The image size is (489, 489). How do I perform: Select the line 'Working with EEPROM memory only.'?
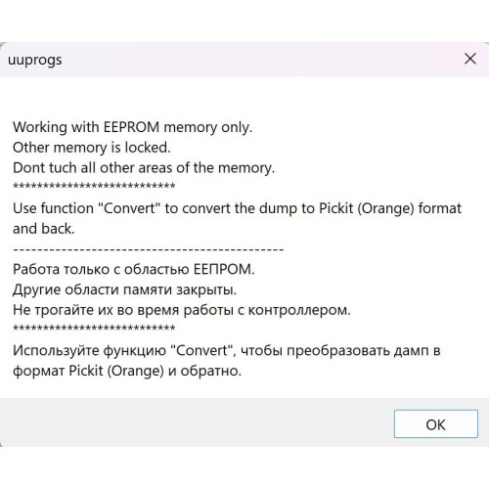click(132, 127)
